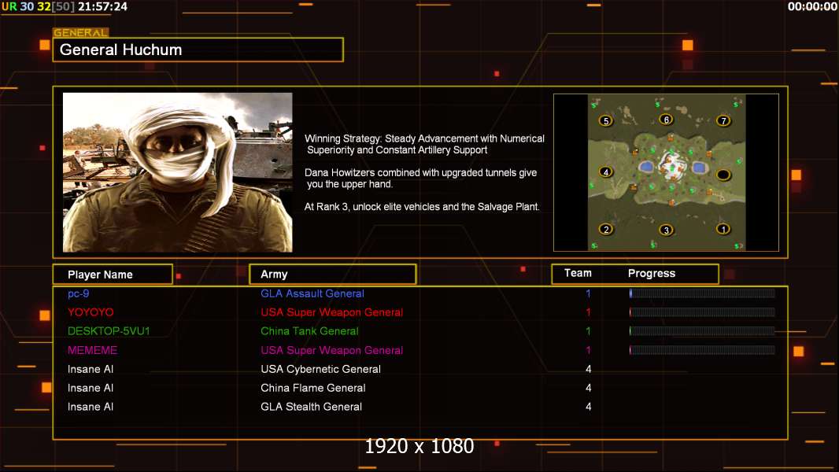Select start position 6 on the map
839x472 pixels.
click(x=666, y=120)
